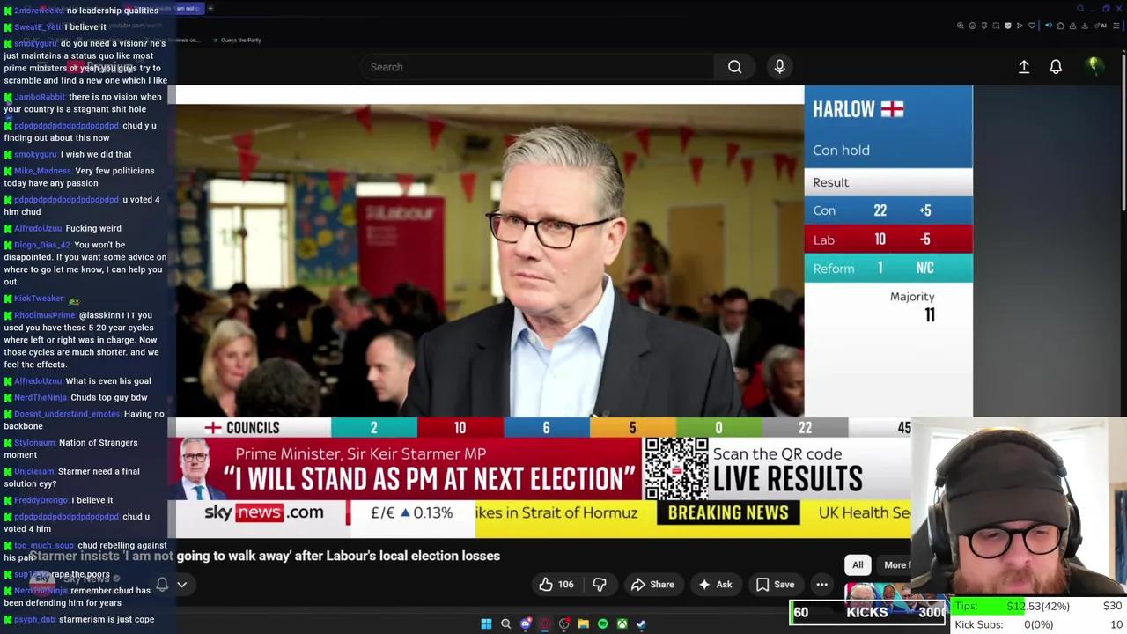Click the page scrollbar on the right
The height and width of the screenshot is (634, 1127).
pyautogui.click(x=1123, y=132)
